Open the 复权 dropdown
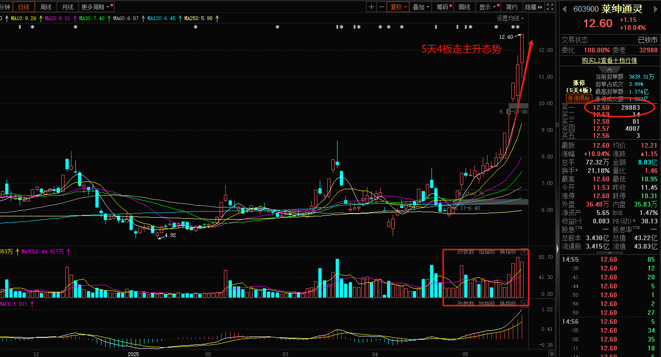The image size is (661, 357). [399, 7]
